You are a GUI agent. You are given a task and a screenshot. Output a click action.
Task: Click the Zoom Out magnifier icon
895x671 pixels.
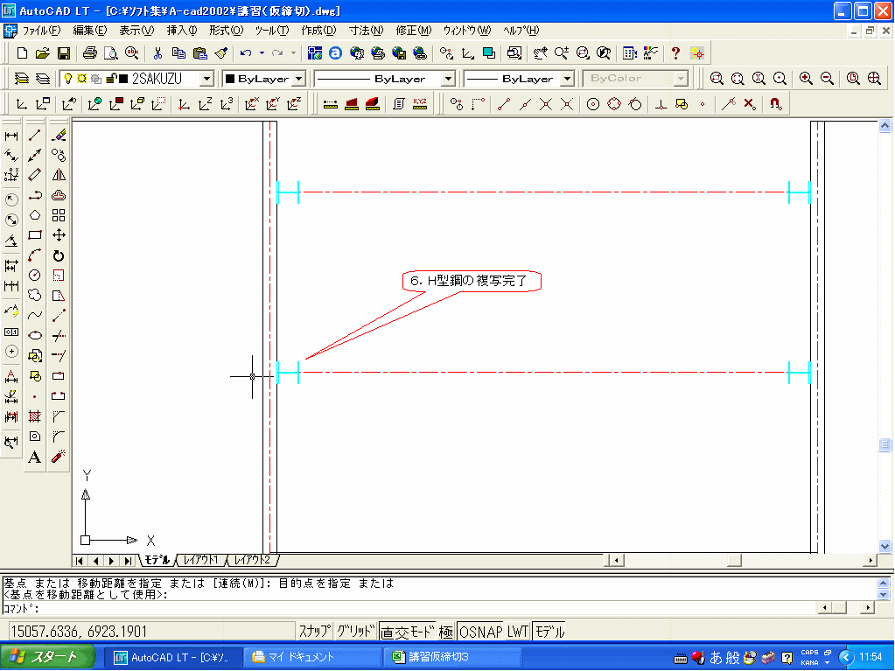827,78
